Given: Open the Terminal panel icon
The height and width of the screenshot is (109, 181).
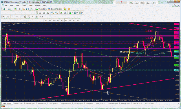Looking at the screenshot, I should tap(28, 9).
